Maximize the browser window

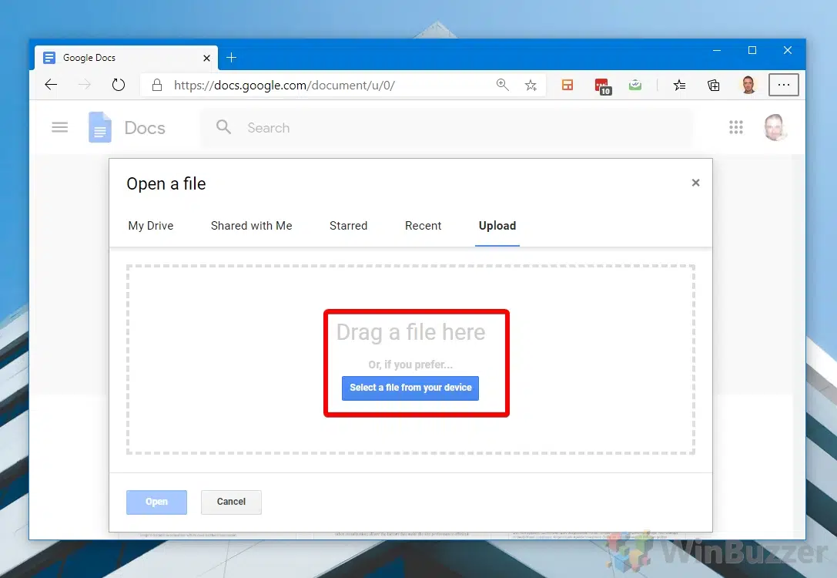(x=752, y=50)
